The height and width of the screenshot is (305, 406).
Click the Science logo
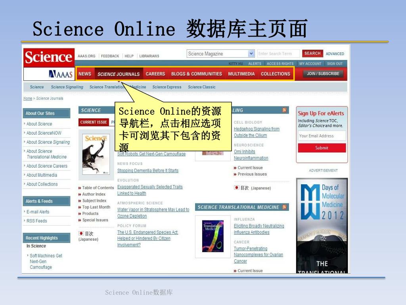coord(49,58)
